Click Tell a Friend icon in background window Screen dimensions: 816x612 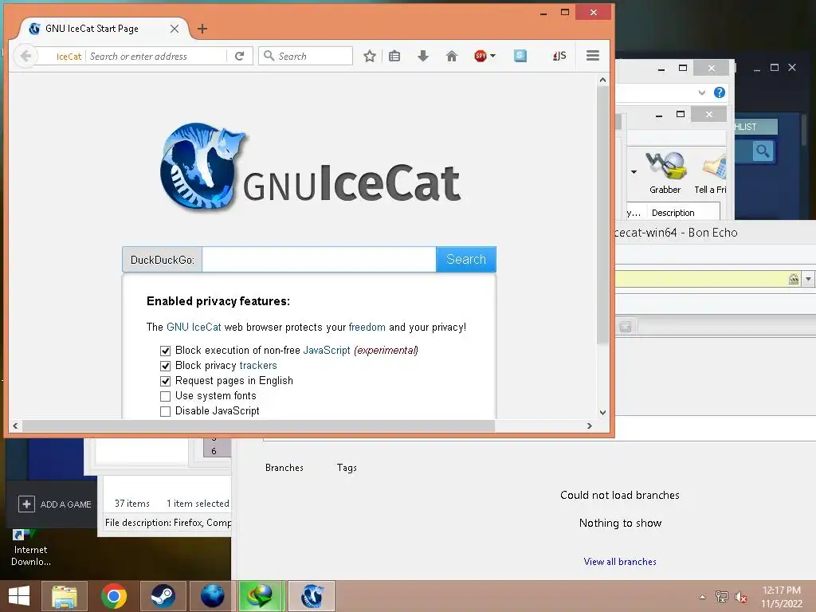coord(711,173)
